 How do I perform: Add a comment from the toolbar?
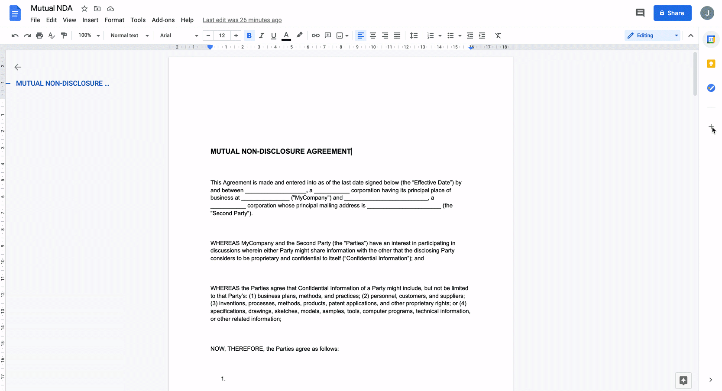[328, 36]
